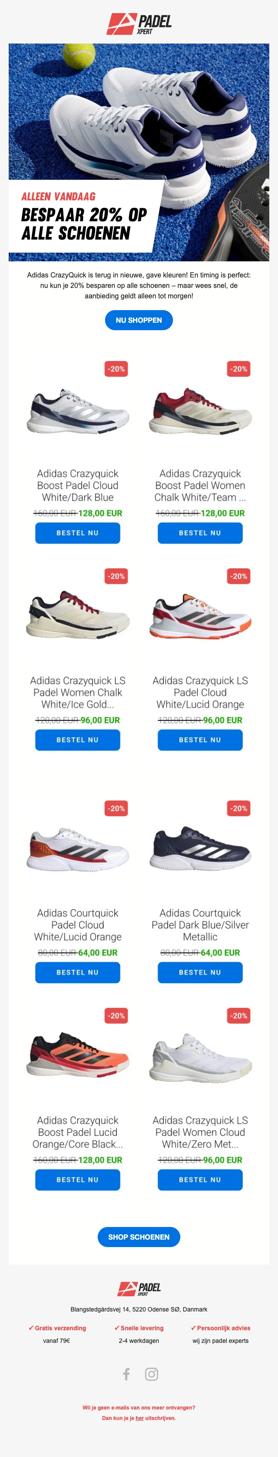Click BESTEL NU for Crazyquick Boost Lucid Orange/Core Black
The image size is (278, 1457).
coord(78,1180)
